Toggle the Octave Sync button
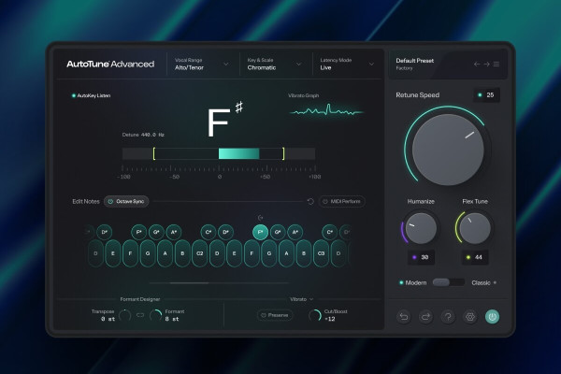This screenshot has width=561, height=374. click(x=126, y=202)
